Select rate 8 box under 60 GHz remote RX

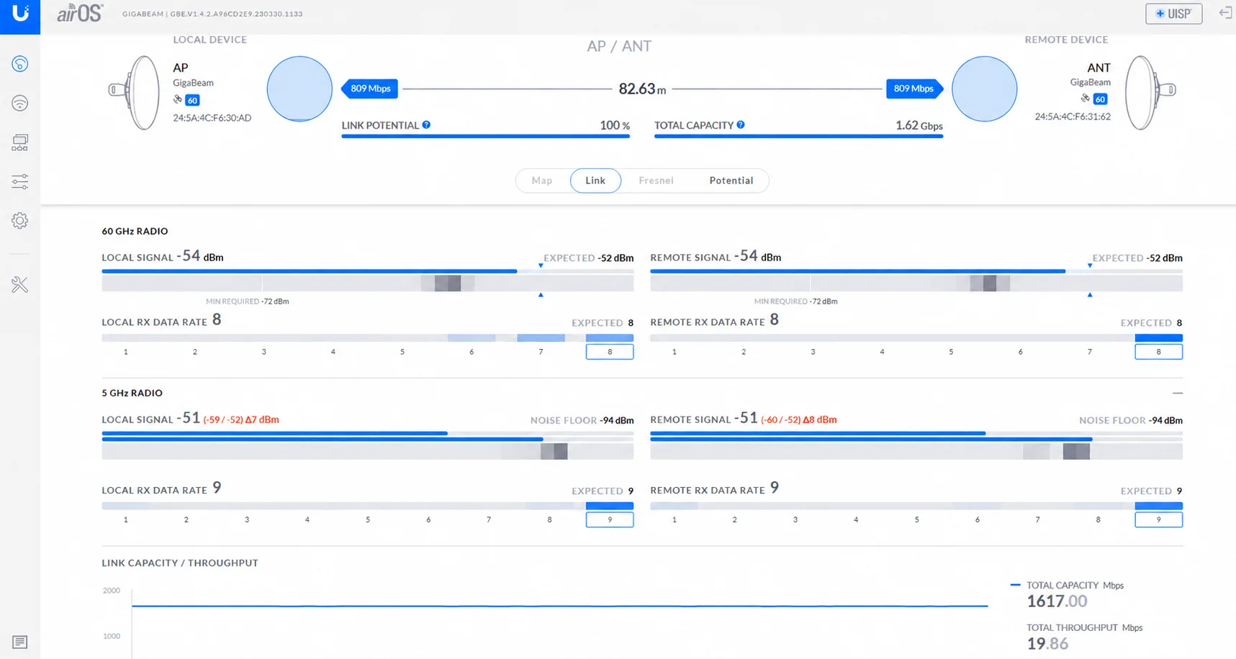coord(1158,352)
